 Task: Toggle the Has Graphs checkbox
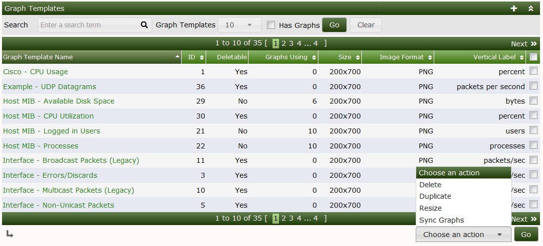(x=271, y=25)
